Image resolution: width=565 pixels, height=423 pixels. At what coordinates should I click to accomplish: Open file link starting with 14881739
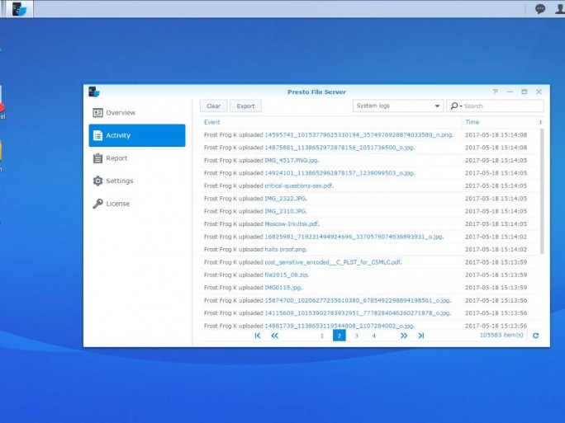tap(339, 326)
